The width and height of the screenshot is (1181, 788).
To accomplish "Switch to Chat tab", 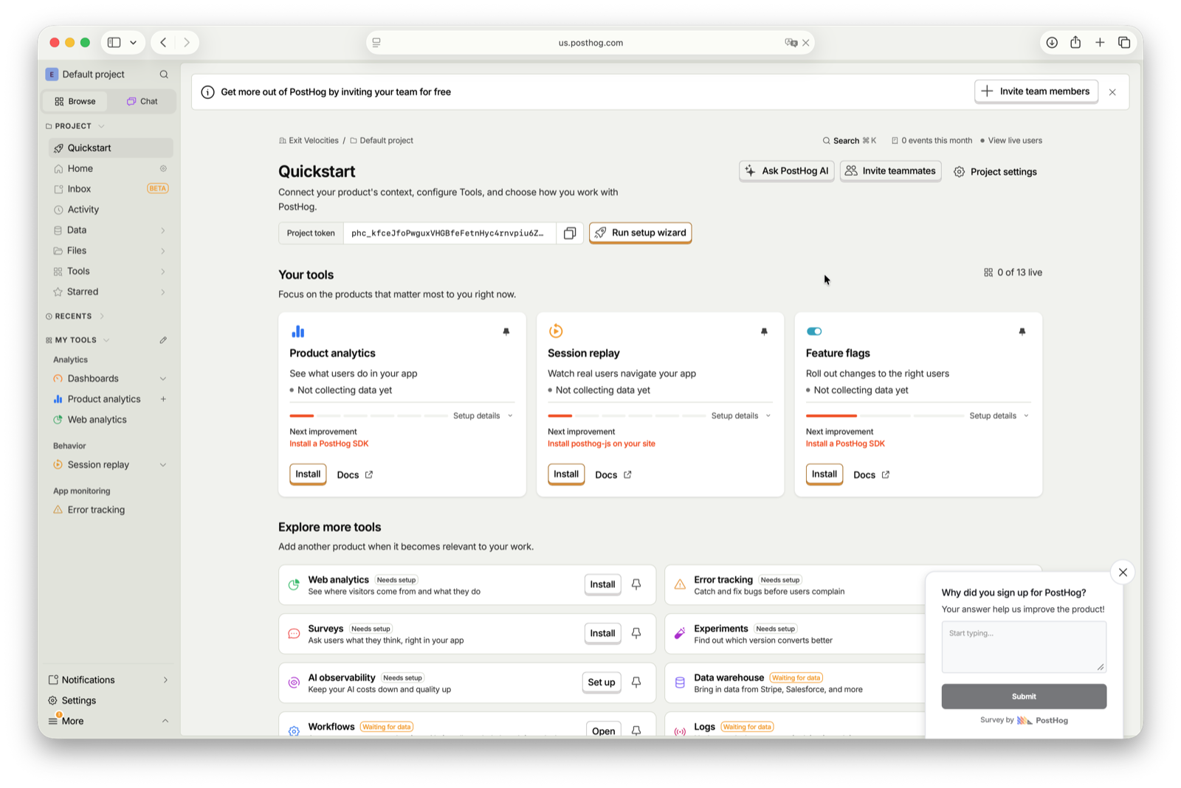I will [x=142, y=101].
